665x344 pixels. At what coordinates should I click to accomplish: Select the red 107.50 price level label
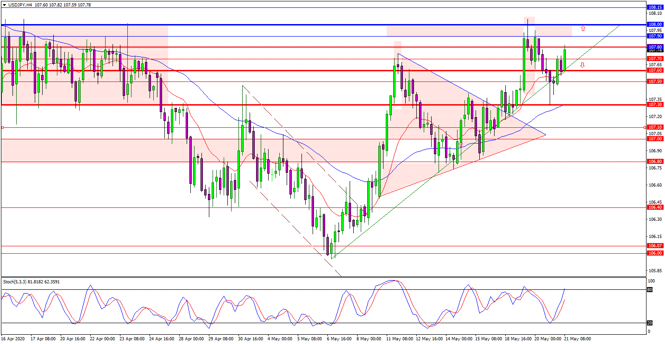tap(655, 81)
